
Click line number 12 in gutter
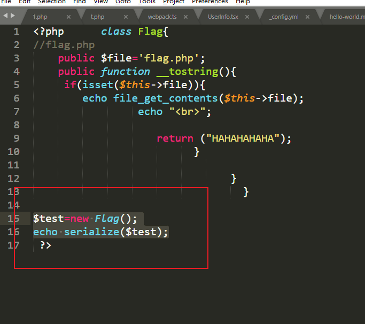pos(13,179)
